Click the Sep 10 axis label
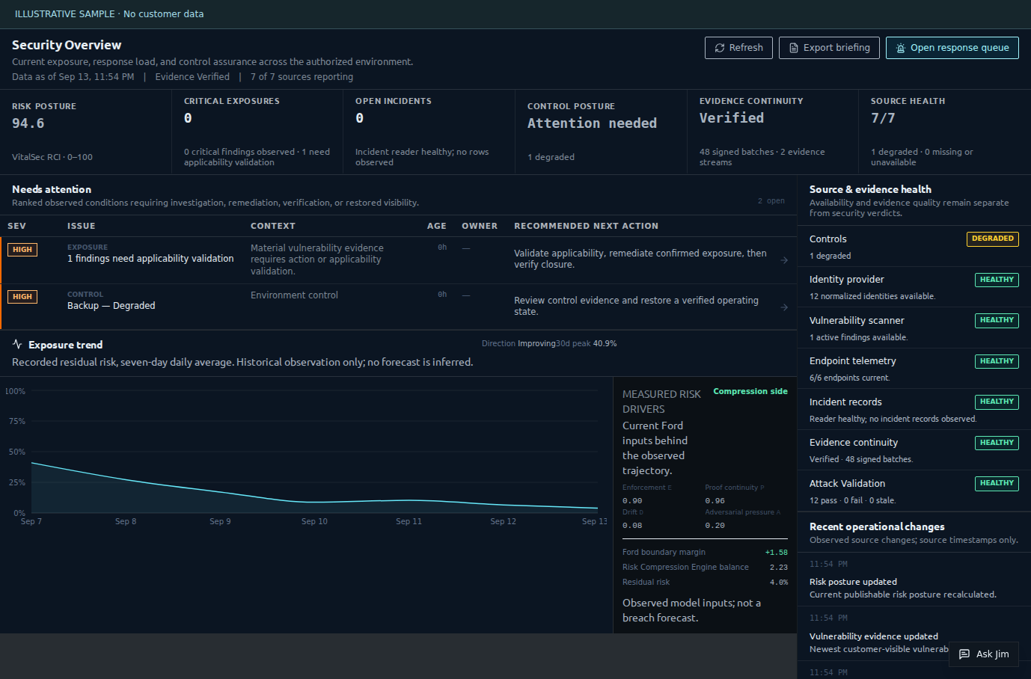The image size is (1031, 679). pyautogui.click(x=314, y=521)
